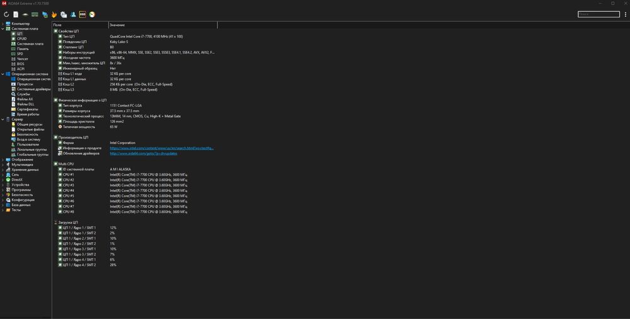Open the CPUID tree item
Viewport: 630px width, 319px height.
[21, 39]
